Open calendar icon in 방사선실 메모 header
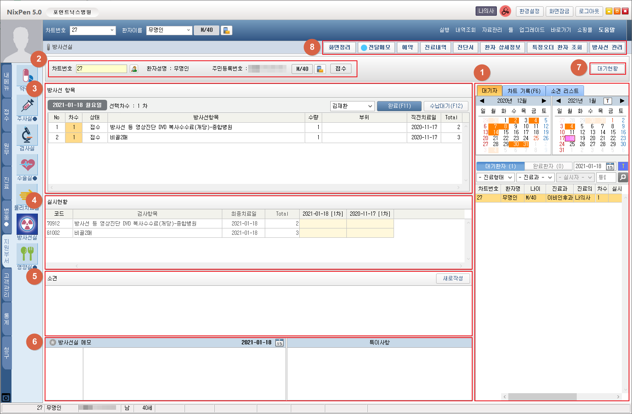632x414 pixels. [279, 343]
